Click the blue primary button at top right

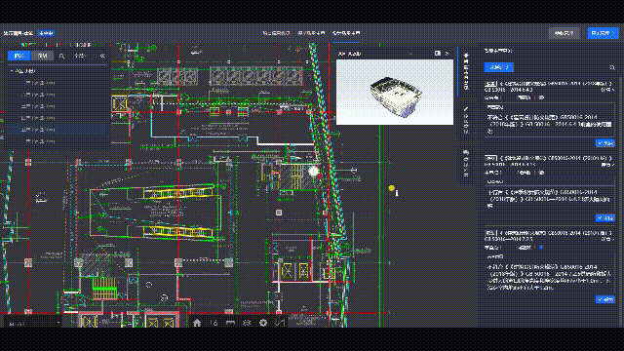point(603,33)
